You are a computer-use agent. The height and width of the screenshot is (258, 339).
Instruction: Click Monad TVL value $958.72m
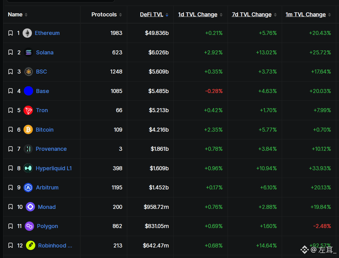(156, 207)
